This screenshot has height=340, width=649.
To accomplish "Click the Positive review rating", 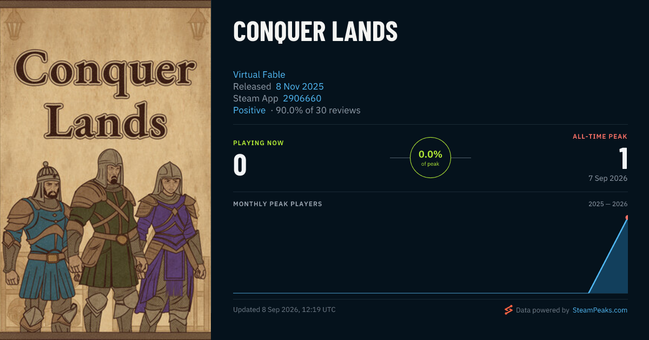I will pos(249,110).
